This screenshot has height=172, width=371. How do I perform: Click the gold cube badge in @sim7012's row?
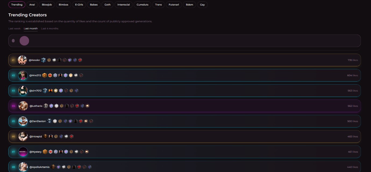tap(56, 91)
